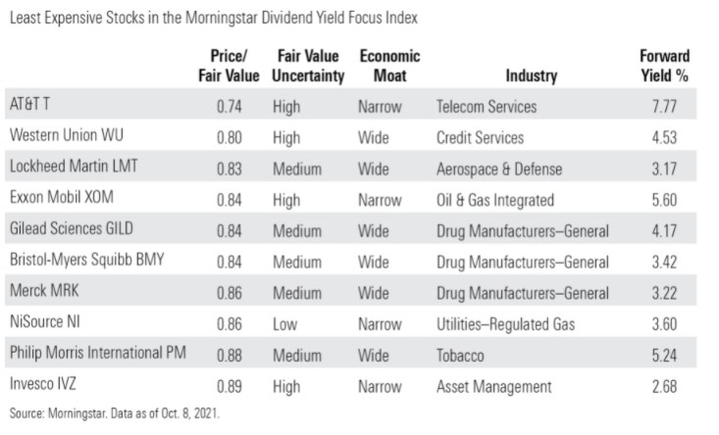Click the Morningstar source note below table
This screenshot has width=719, height=435.
tap(115, 415)
